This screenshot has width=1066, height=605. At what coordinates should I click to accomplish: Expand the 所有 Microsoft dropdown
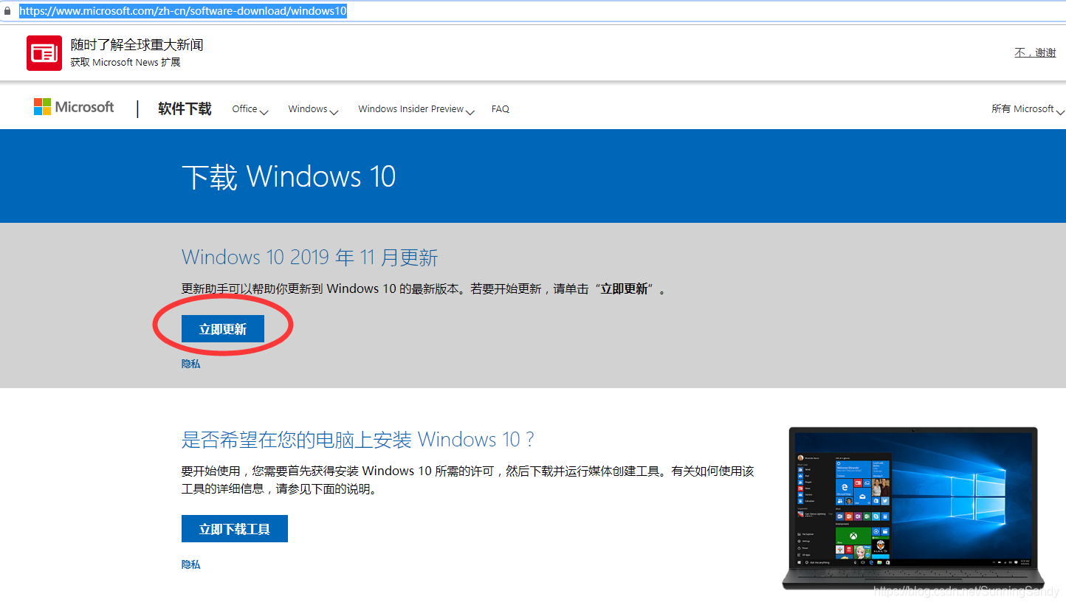tap(1028, 109)
